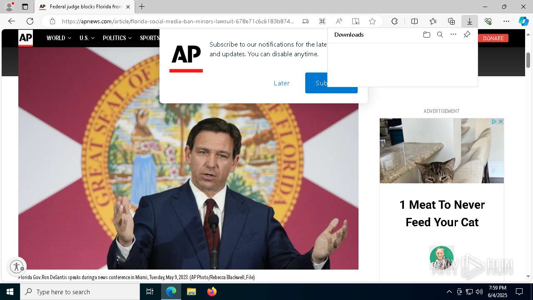Image resolution: width=533 pixels, height=300 pixels.
Task: Open the QR code / apps icon in address bar
Action: click(322, 21)
